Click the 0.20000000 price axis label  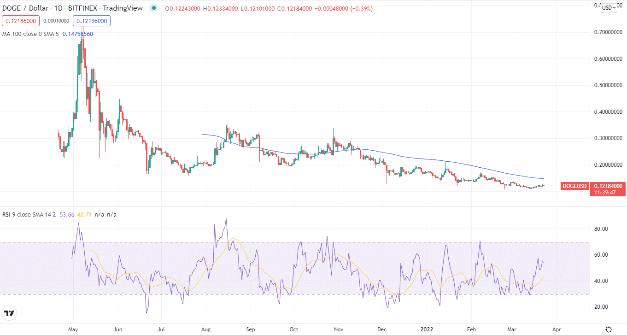coord(609,165)
